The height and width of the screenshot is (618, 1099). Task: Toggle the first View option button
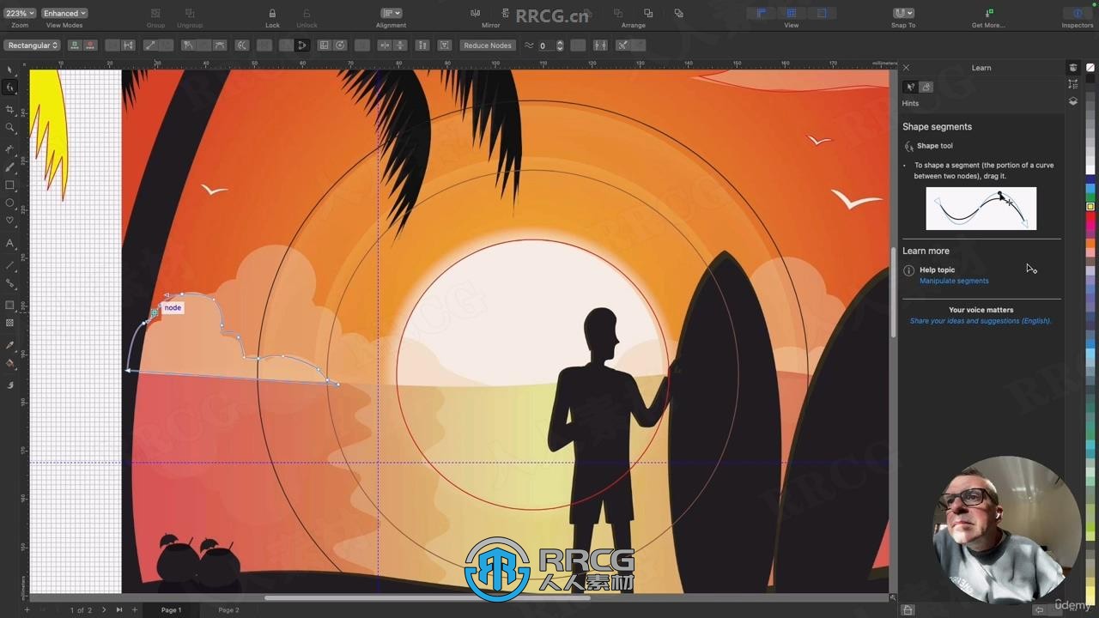[761, 14]
